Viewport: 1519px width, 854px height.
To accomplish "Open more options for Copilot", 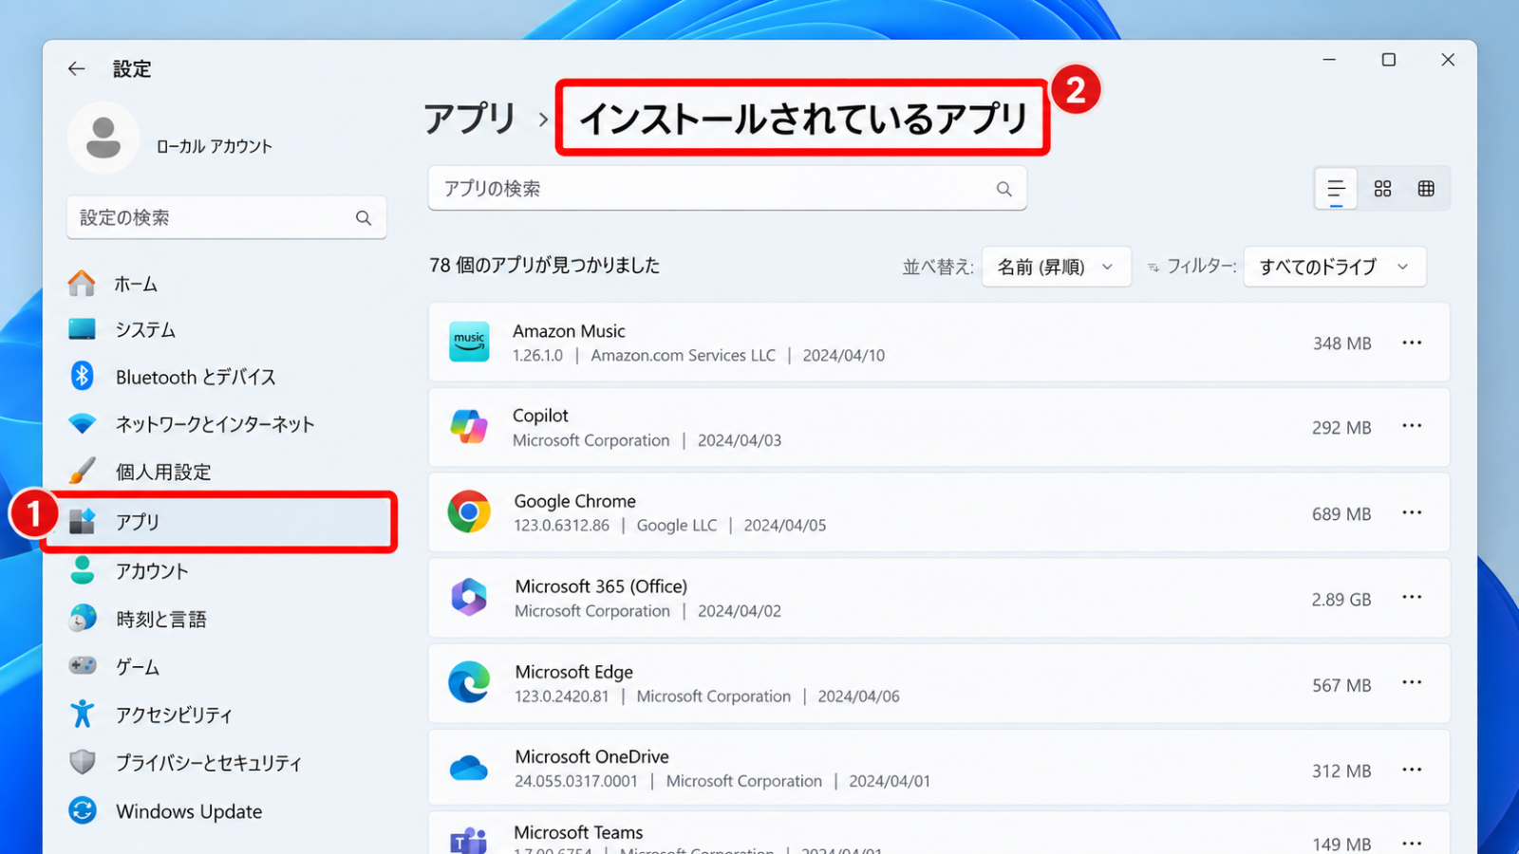I will click(1412, 426).
